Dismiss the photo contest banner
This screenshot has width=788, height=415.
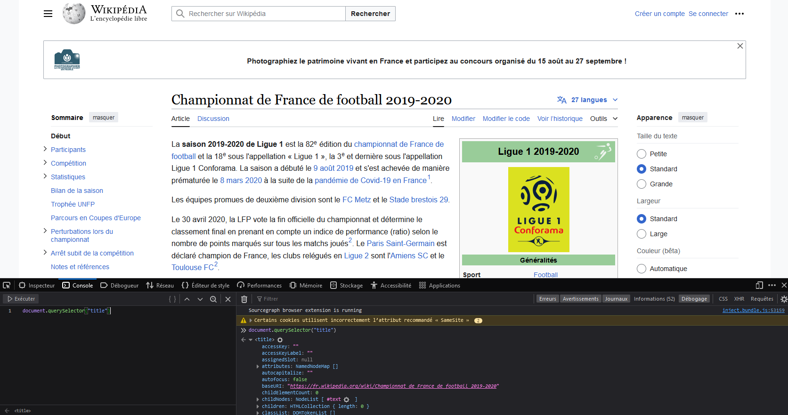[740, 46]
